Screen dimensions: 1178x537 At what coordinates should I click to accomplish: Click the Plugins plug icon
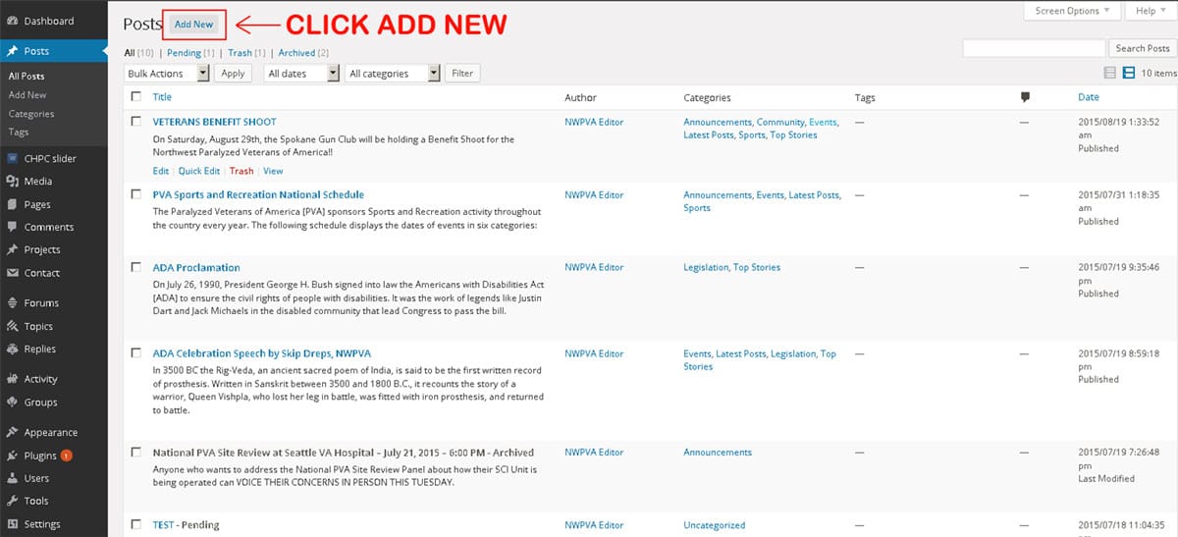[12, 456]
